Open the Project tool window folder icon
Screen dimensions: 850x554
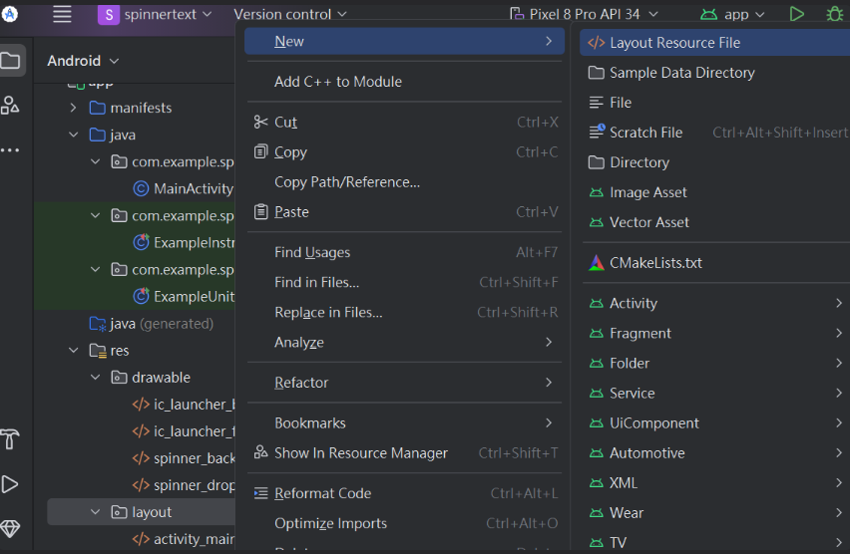pos(10,61)
